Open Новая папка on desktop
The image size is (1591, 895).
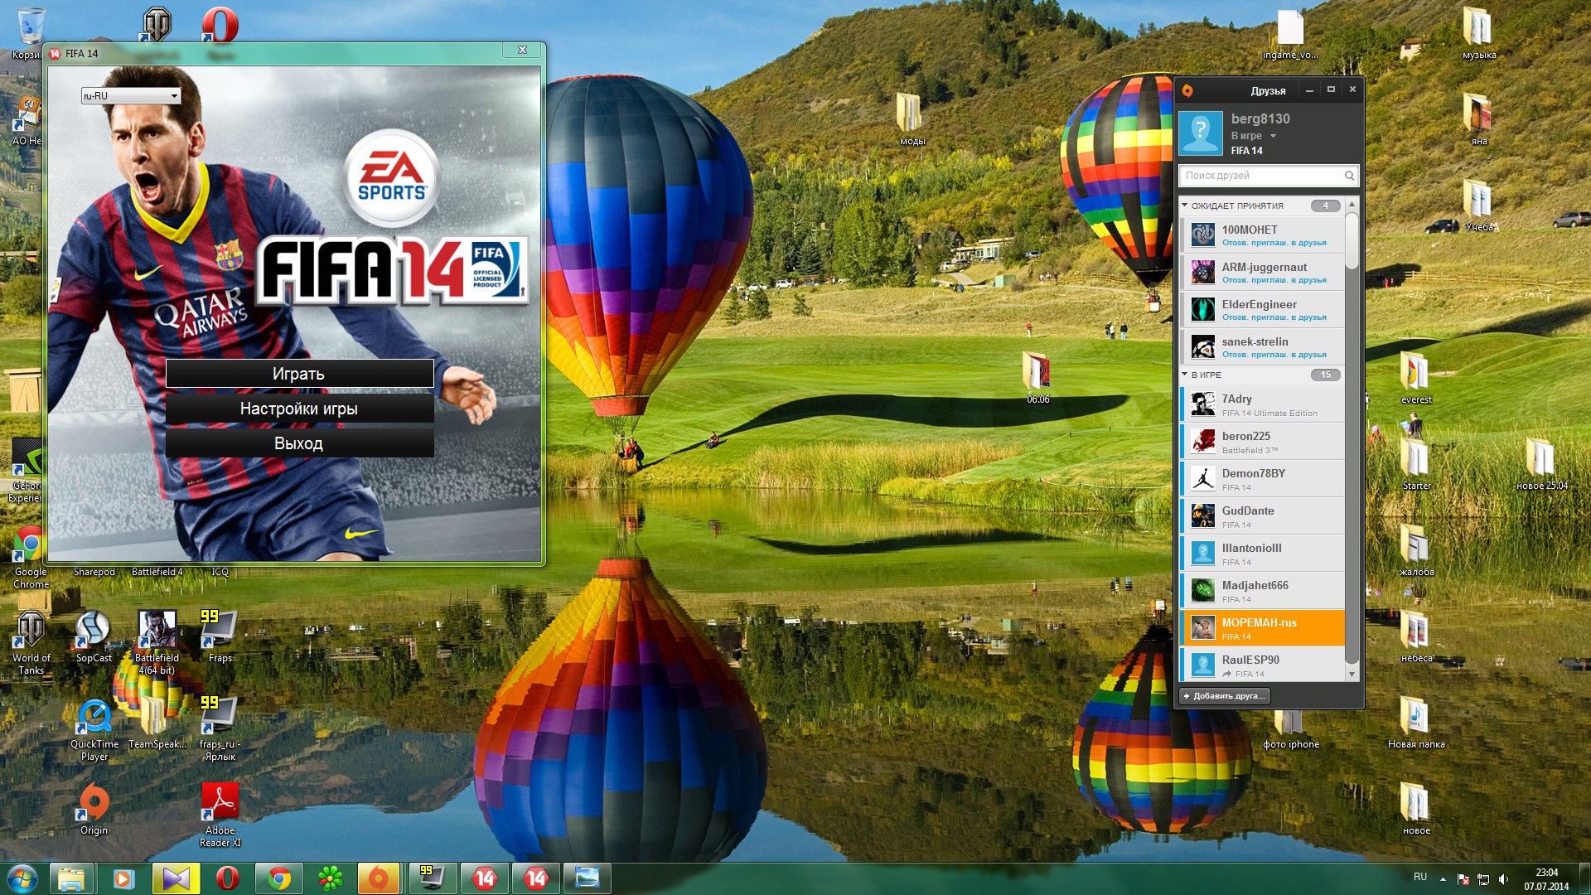pos(1415,723)
